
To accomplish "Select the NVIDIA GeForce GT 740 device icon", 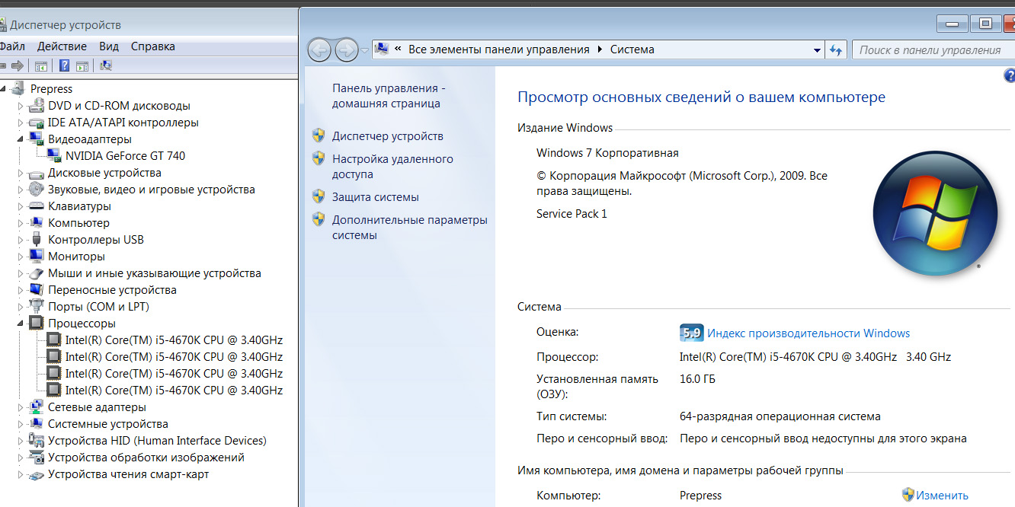I will [x=53, y=156].
